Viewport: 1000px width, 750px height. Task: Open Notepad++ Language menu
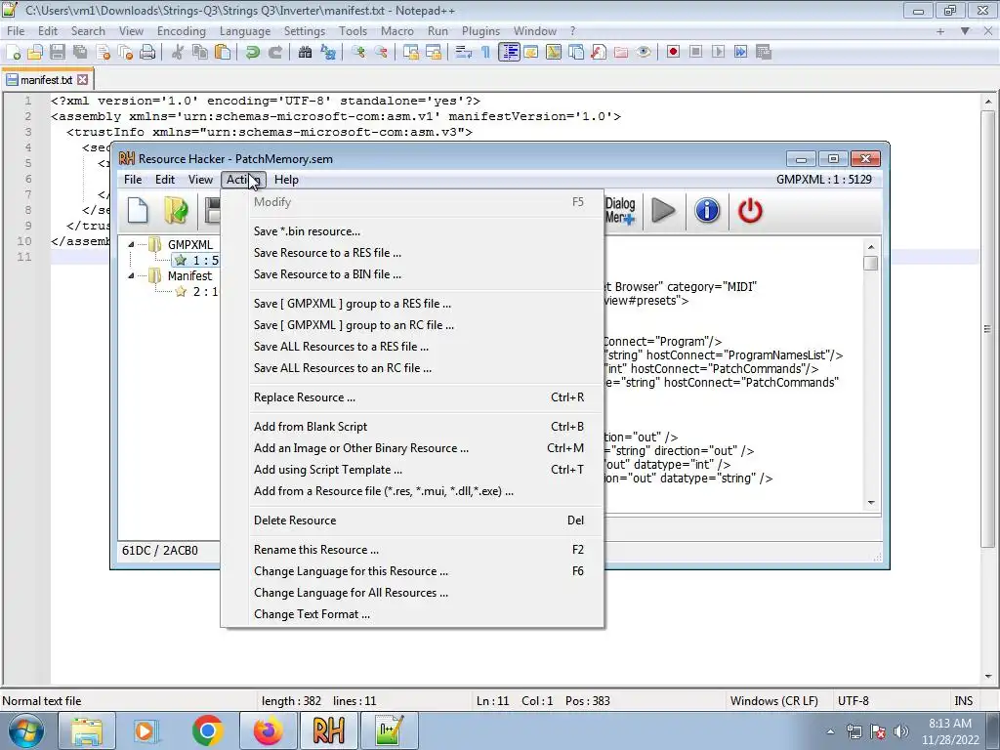(x=245, y=30)
